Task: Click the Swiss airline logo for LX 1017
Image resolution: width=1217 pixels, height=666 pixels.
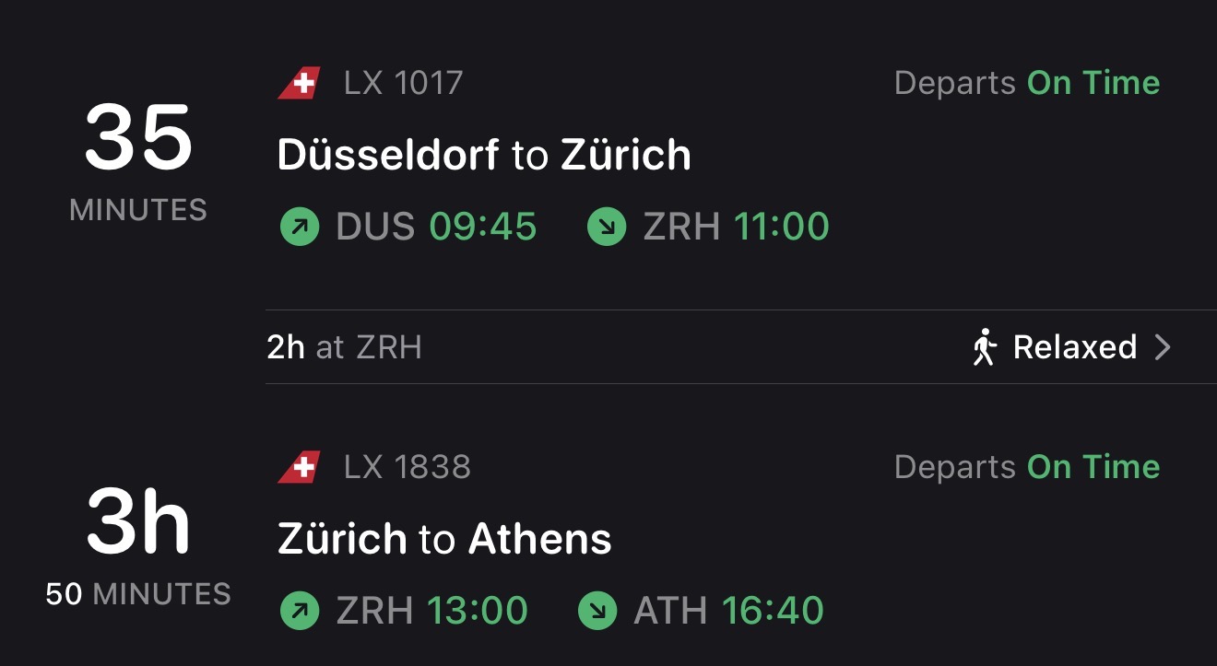Action: (299, 82)
